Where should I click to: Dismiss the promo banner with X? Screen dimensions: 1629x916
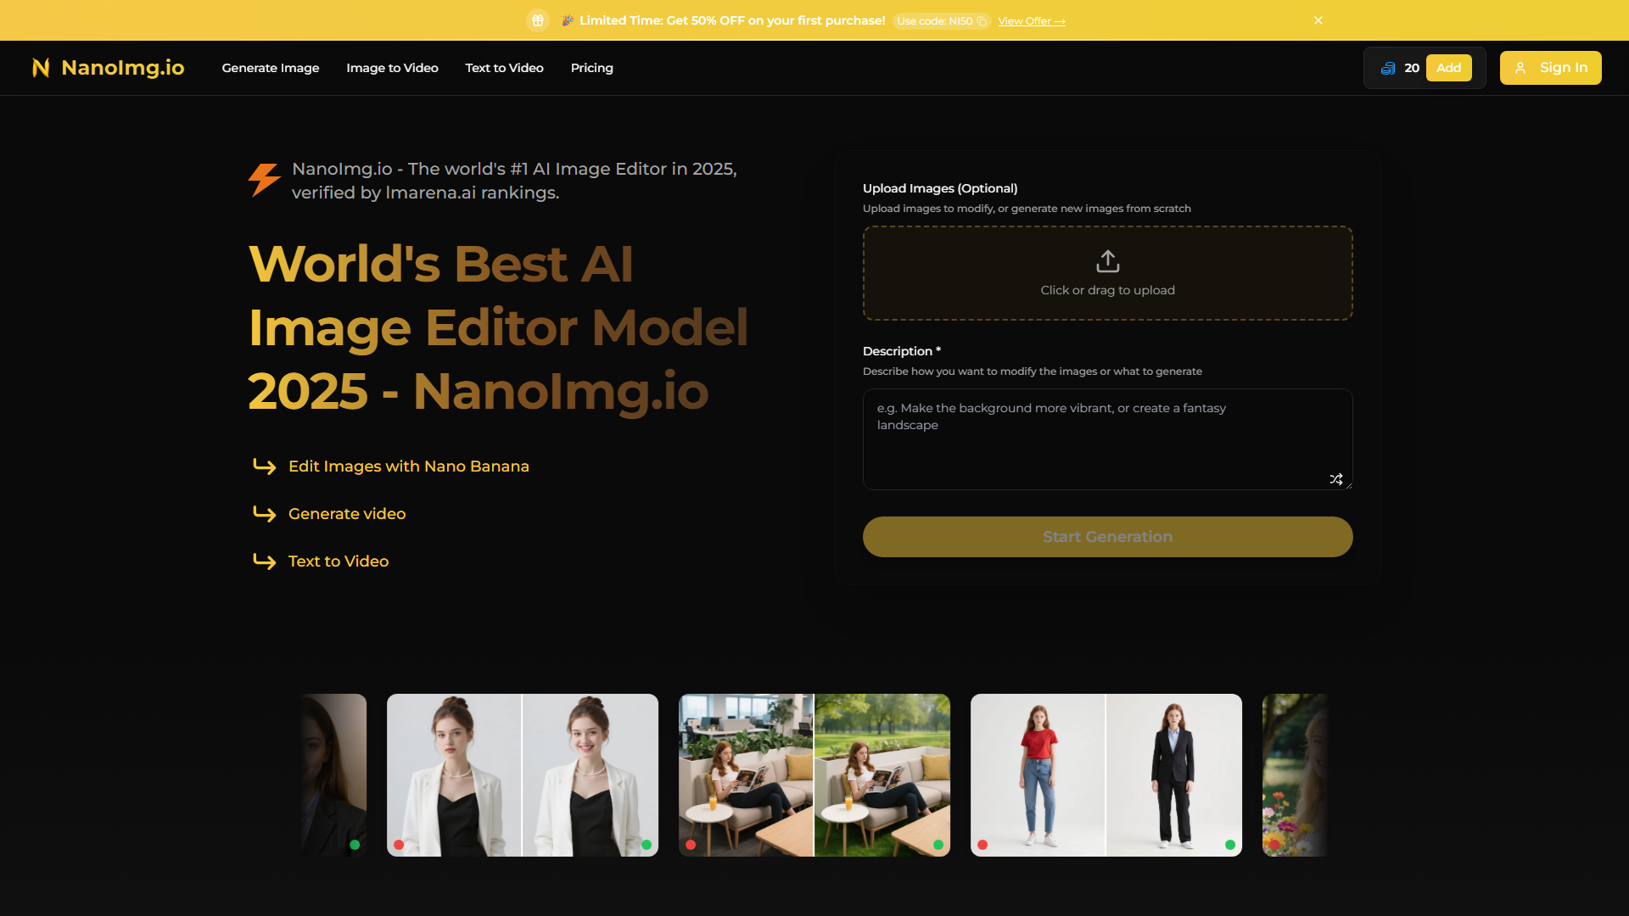point(1318,20)
